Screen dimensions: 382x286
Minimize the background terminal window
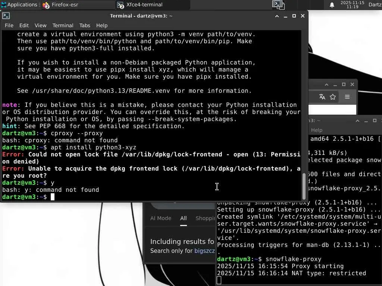click(366, 121)
